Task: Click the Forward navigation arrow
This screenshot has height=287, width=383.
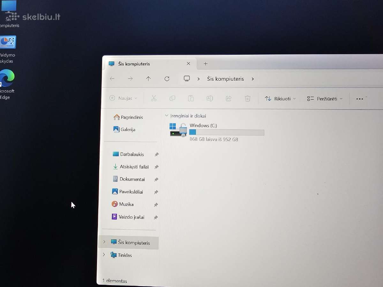Action: (130, 78)
